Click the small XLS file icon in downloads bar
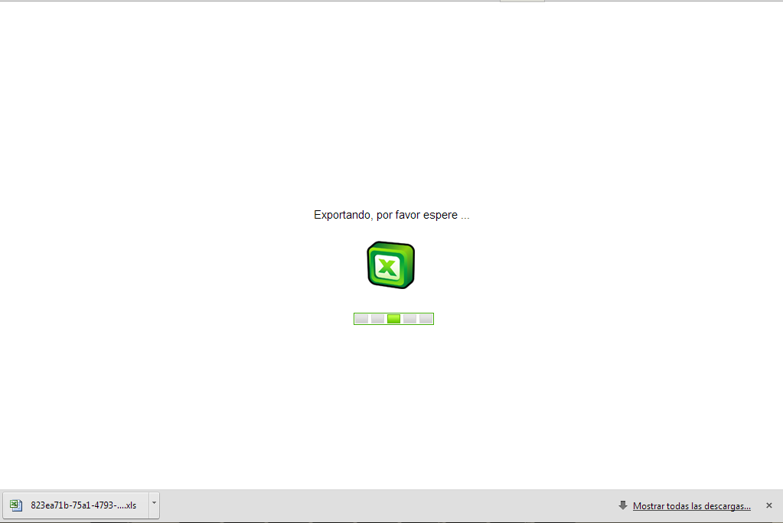783x523 pixels. point(15,505)
